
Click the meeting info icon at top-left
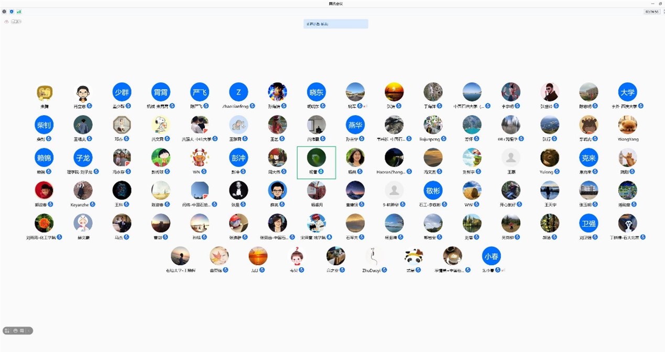[x=5, y=11]
